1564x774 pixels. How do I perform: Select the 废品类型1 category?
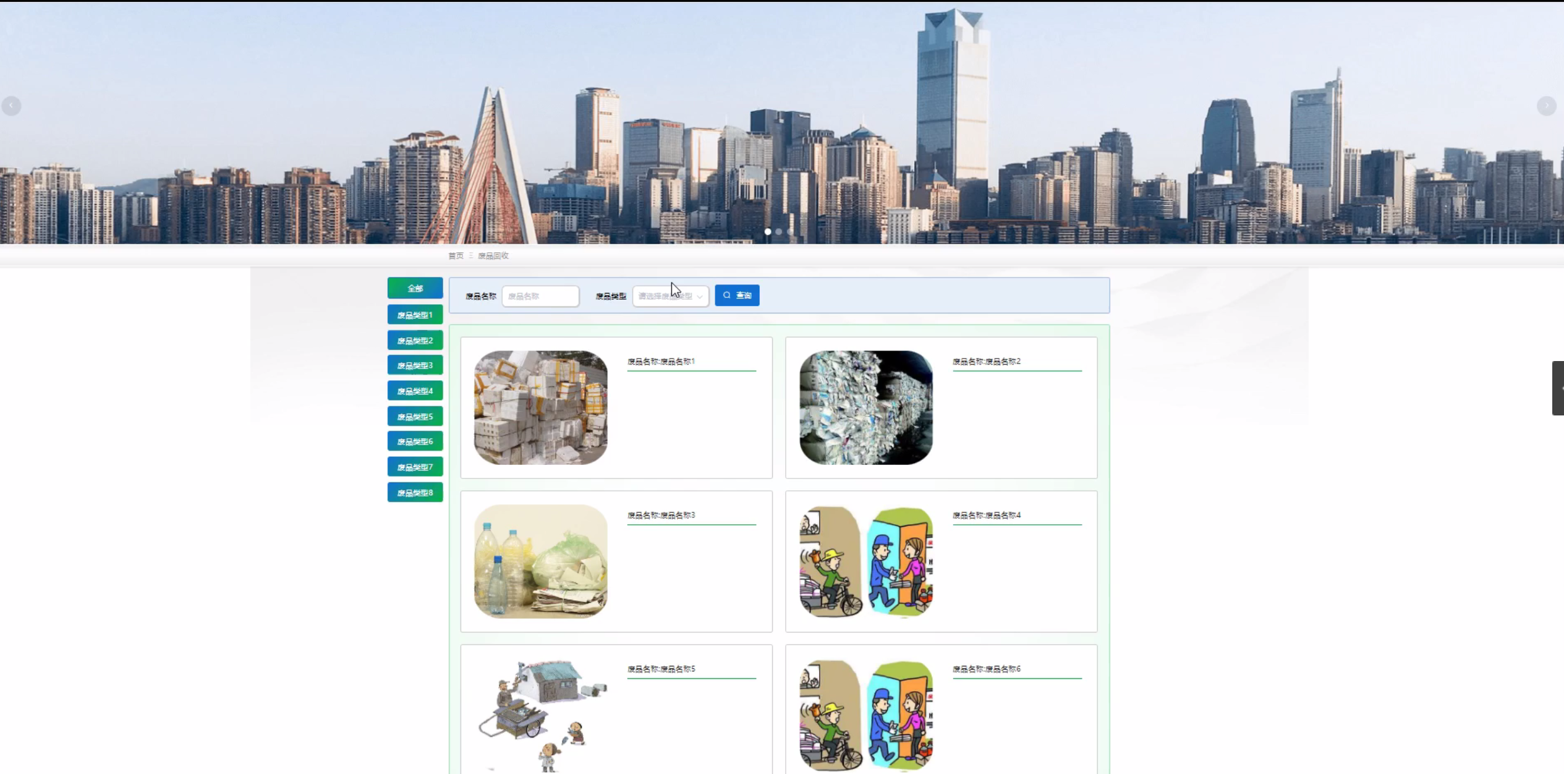point(415,315)
